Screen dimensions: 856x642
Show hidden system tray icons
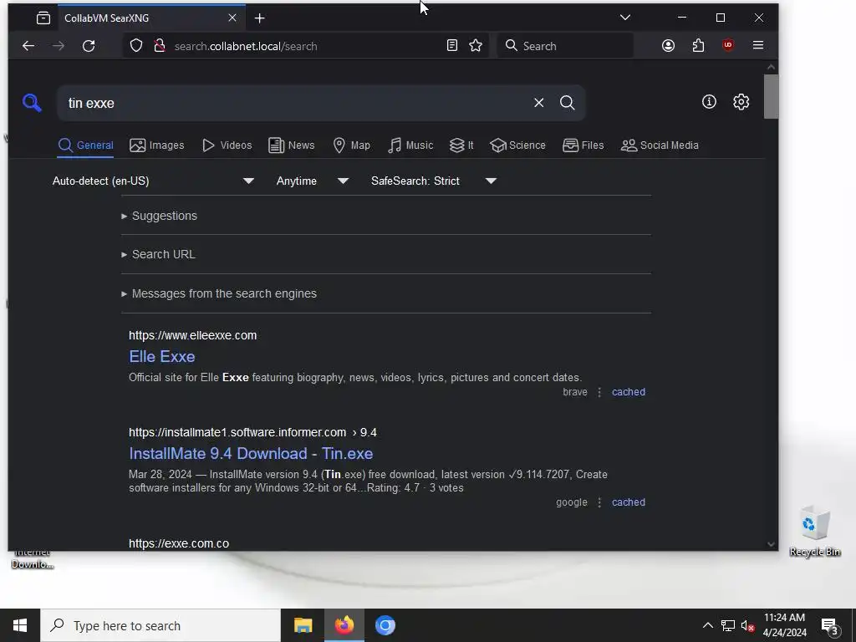(x=707, y=625)
